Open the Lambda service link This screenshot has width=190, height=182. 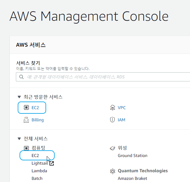[x=39, y=171]
